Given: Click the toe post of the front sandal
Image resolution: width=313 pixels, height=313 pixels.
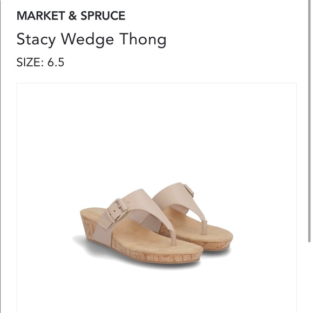Looking at the screenshot, I should coord(173,237).
